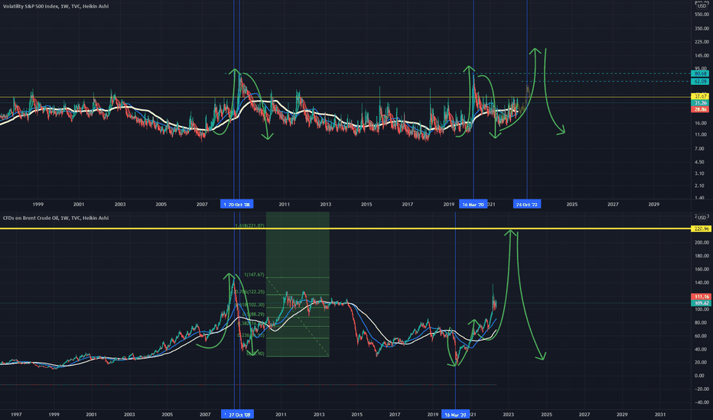Click 20.00 on the Brent price scale
The width and height of the screenshot is (713, 420).
click(702, 362)
